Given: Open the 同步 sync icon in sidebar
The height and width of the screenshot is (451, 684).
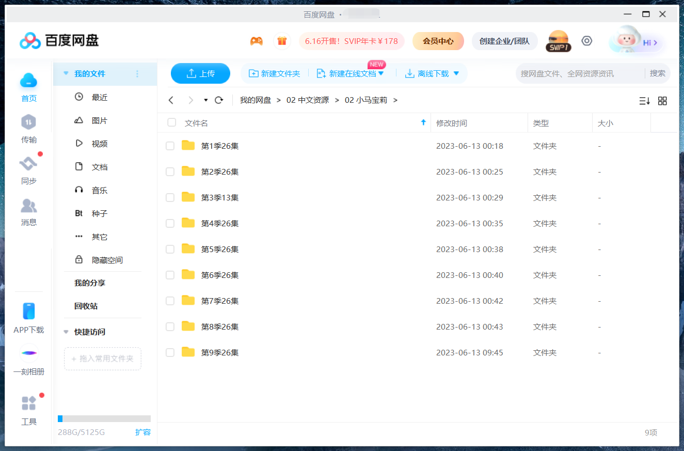Looking at the screenshot, I should pos(28,164).
